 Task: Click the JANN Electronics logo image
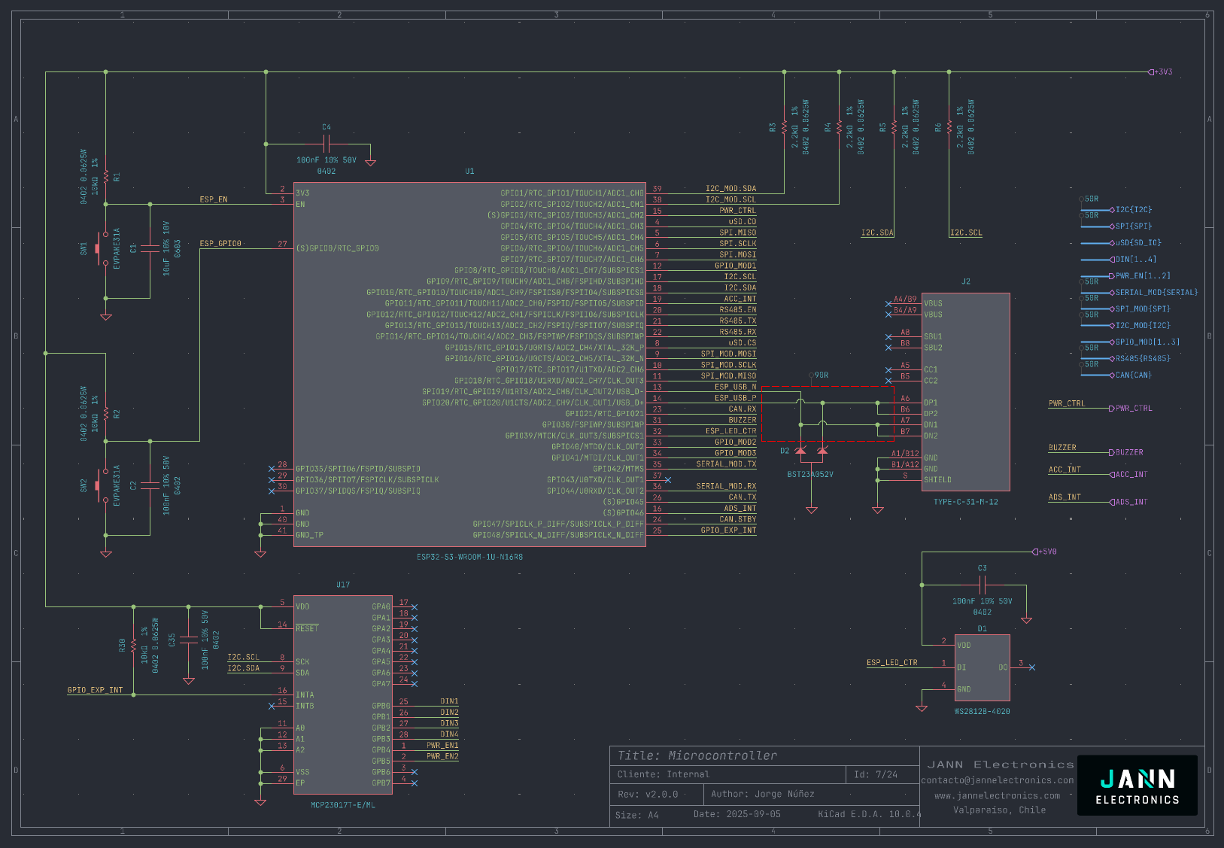[x=1137, y=786]
